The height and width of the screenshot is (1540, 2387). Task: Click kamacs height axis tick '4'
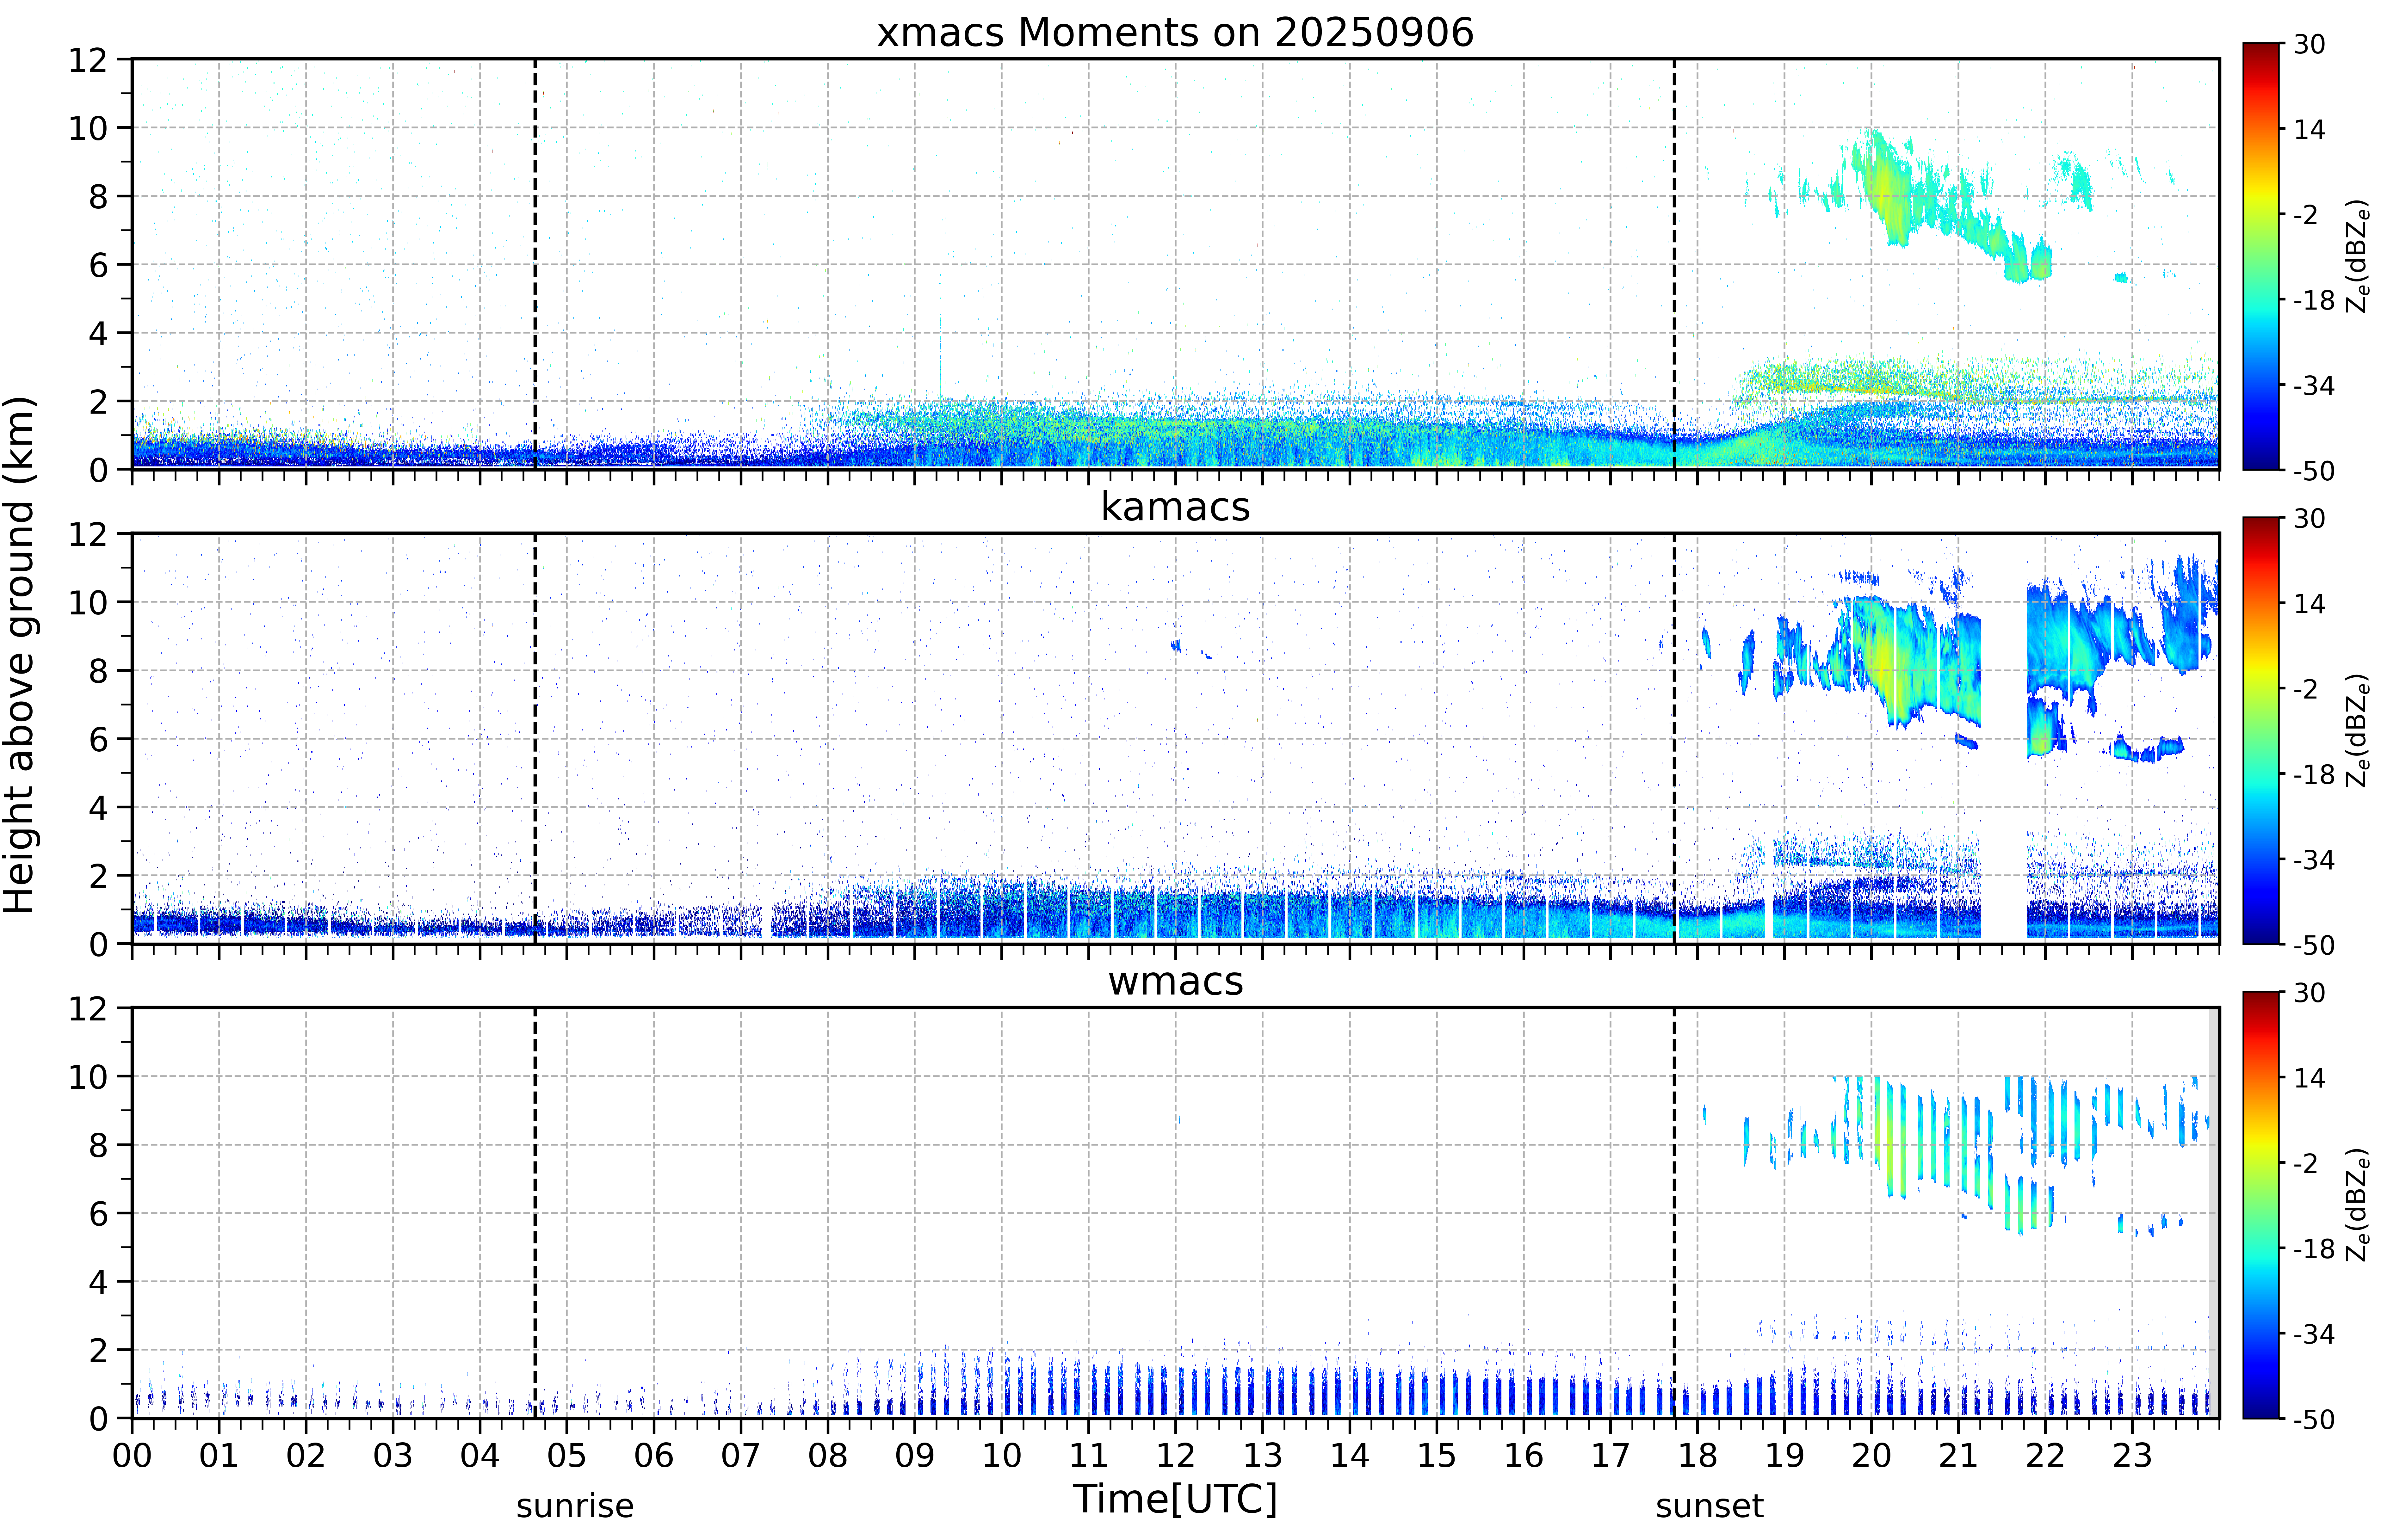pos(98,807)
